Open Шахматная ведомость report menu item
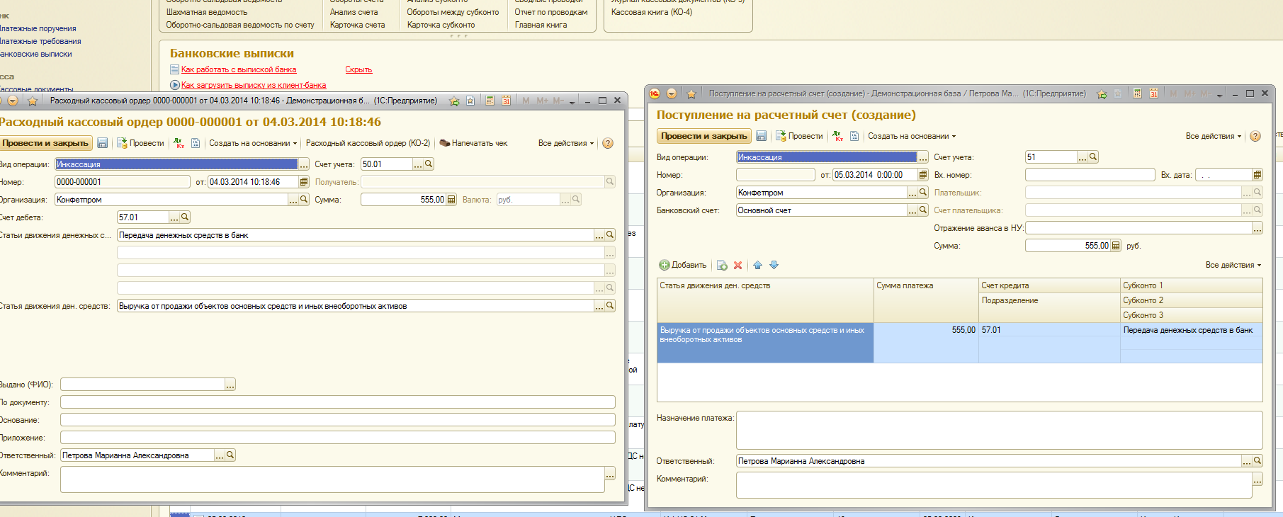Viewport: 1283px width, 517px height. tap(207, 12)
